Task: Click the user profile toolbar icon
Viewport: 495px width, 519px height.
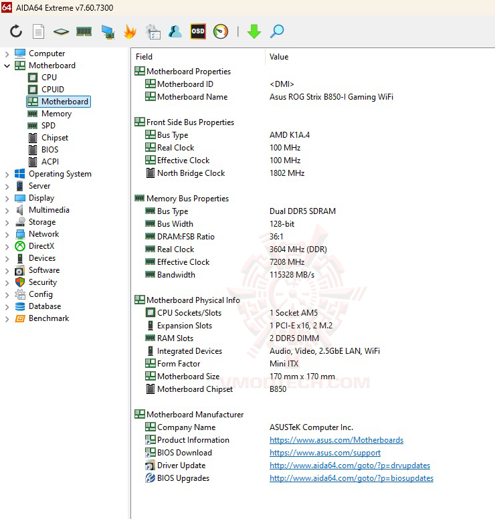Action: pos(175,31)
